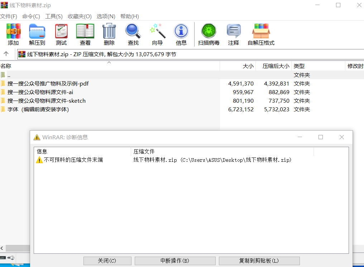Click the warning icon in 诊断信息 title

tap(37, 137)
